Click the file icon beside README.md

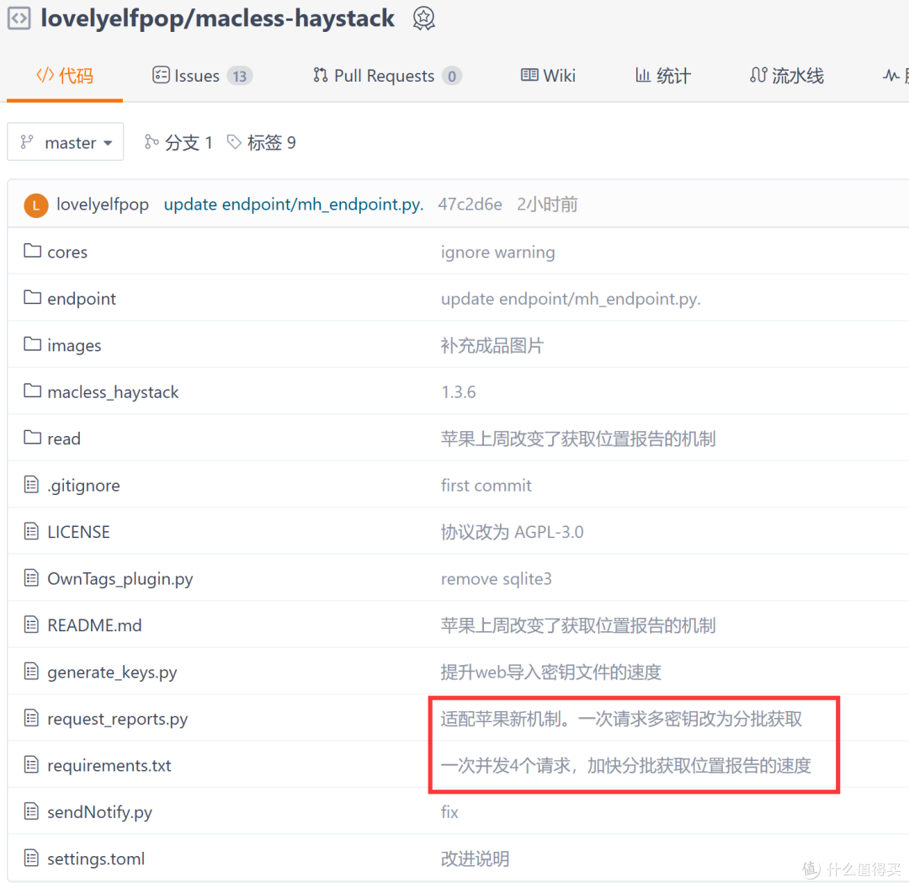(x=31, y=625)
